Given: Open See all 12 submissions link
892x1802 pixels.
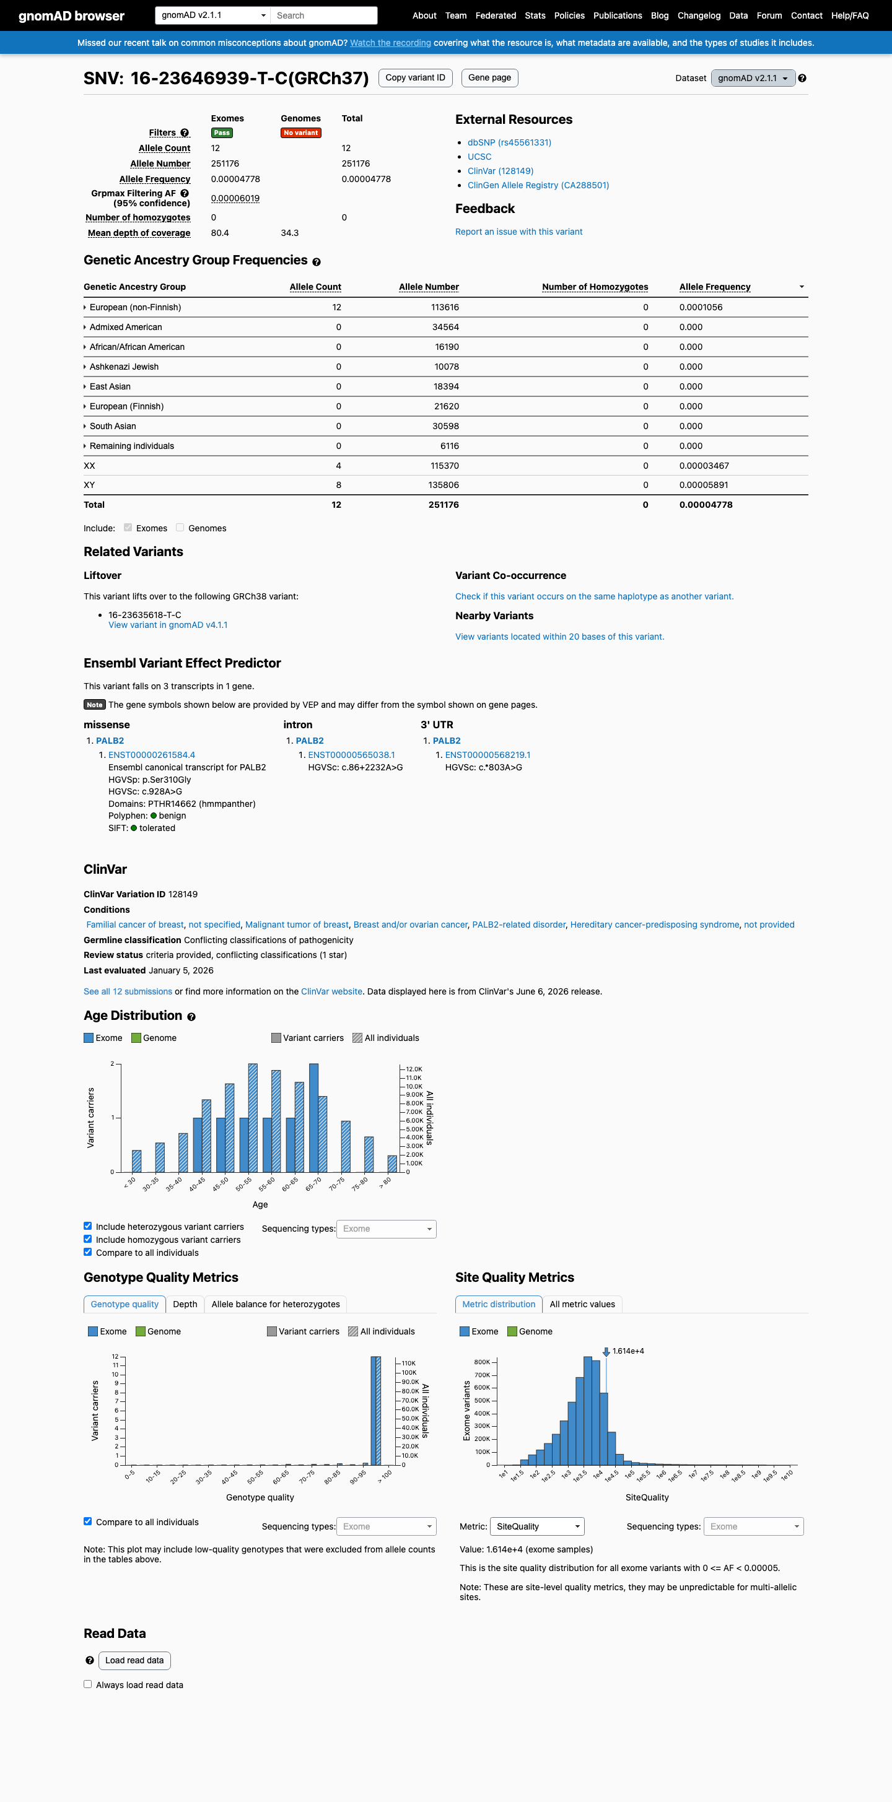Looking at the screenshot, I should coord(128,991).
